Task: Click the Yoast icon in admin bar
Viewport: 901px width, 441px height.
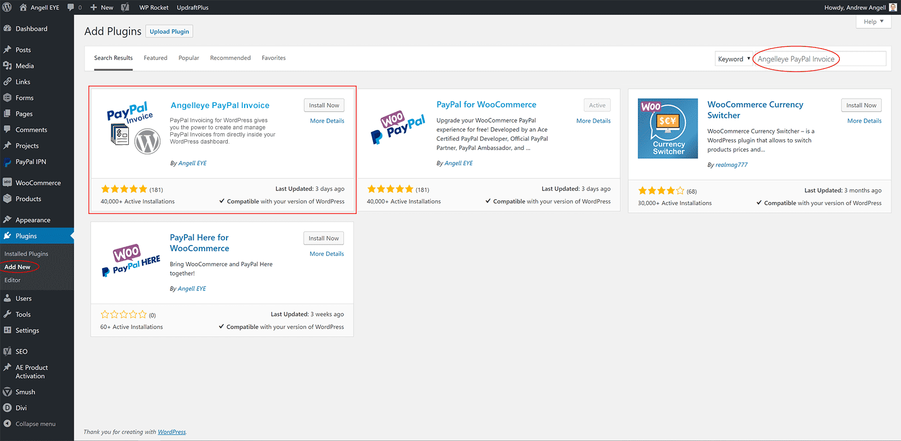Action: 125,7
